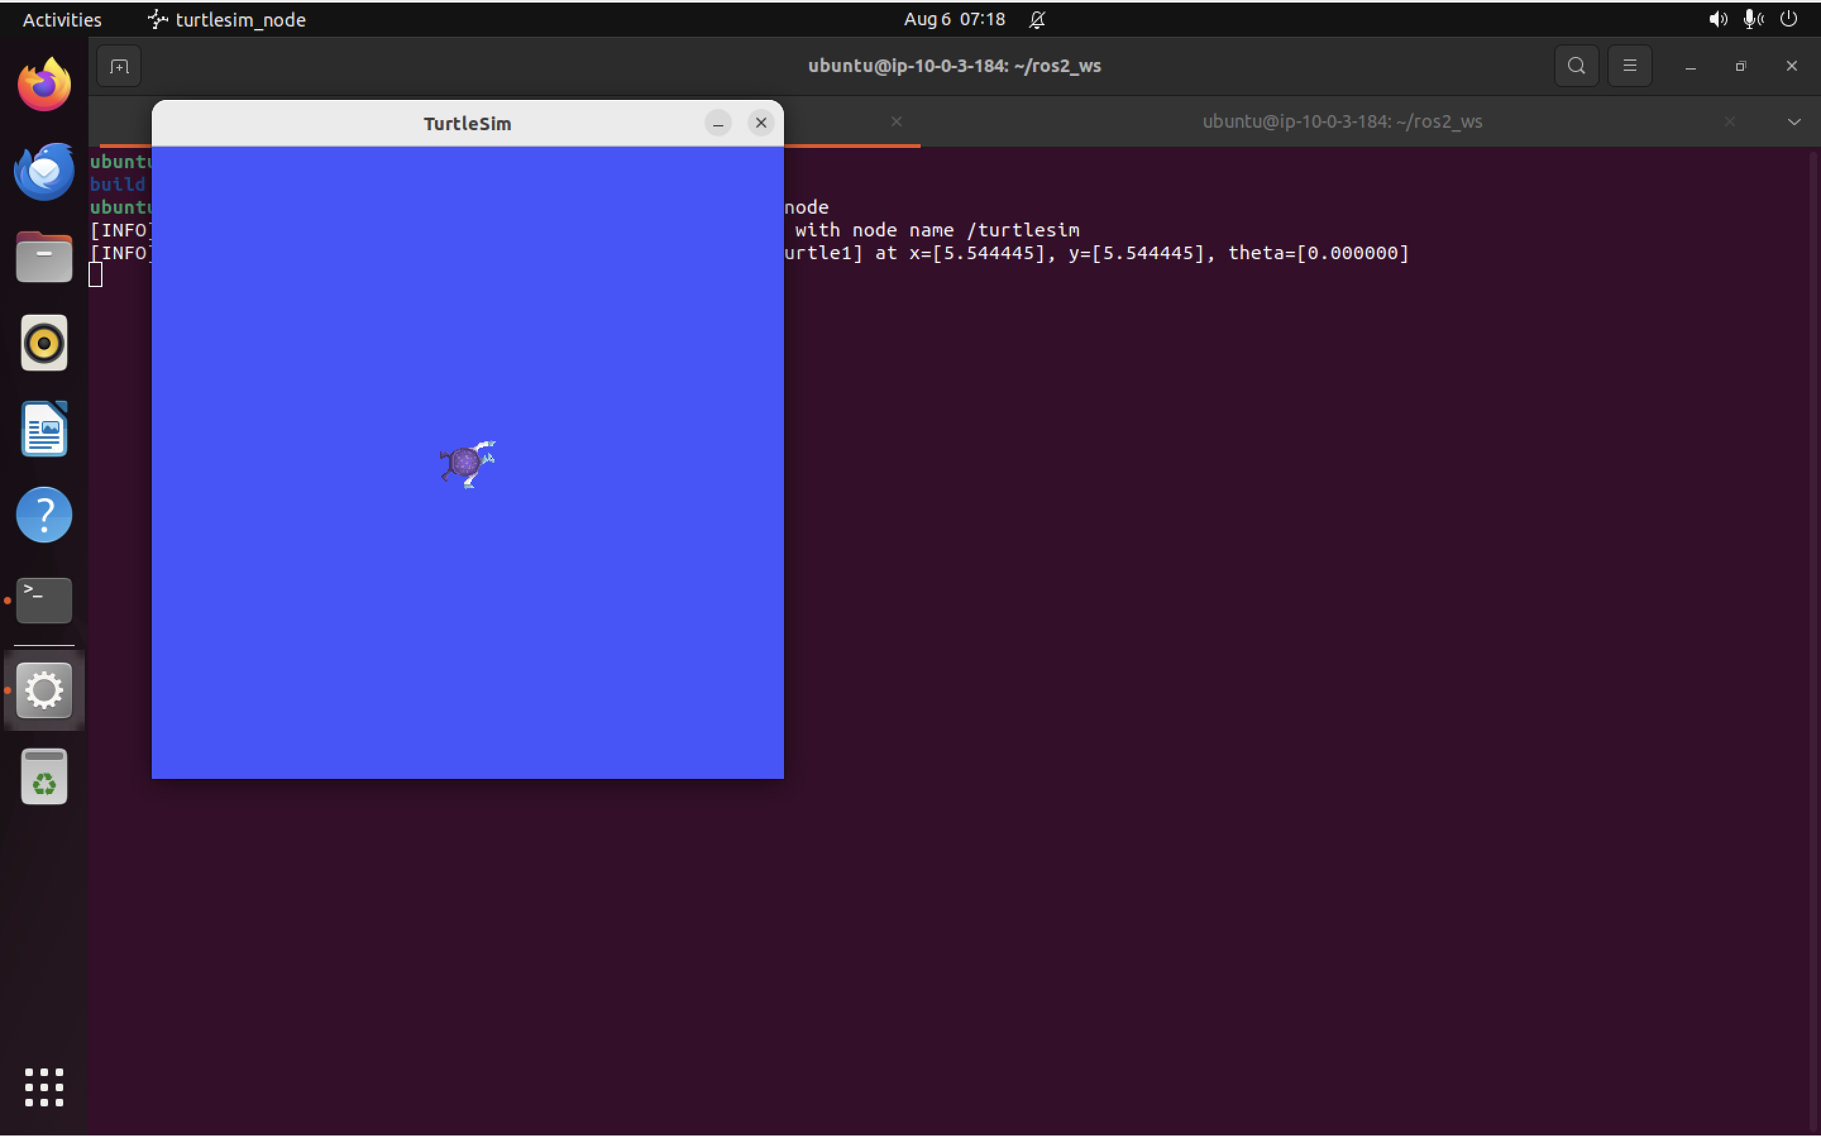Open a new terminal tab
1821x1138 pixels.
click(118, 66)
